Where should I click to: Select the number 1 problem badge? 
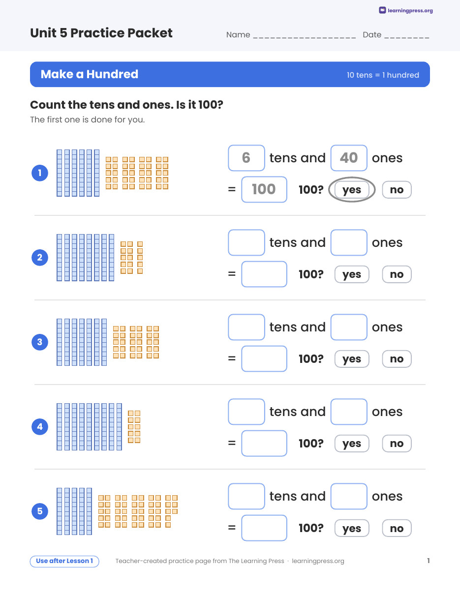[x=40, y=173]
